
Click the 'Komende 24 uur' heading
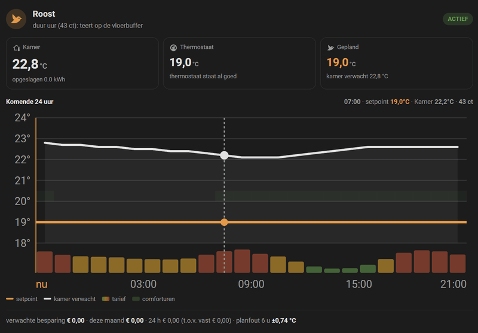click(x=29, y=102)
